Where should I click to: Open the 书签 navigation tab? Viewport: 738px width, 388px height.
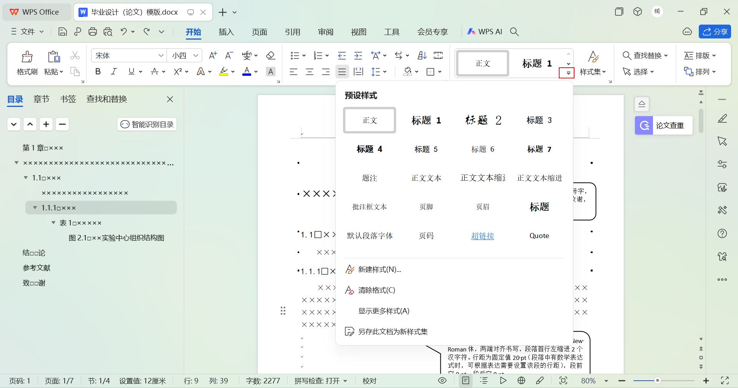(x=68, y=99)
